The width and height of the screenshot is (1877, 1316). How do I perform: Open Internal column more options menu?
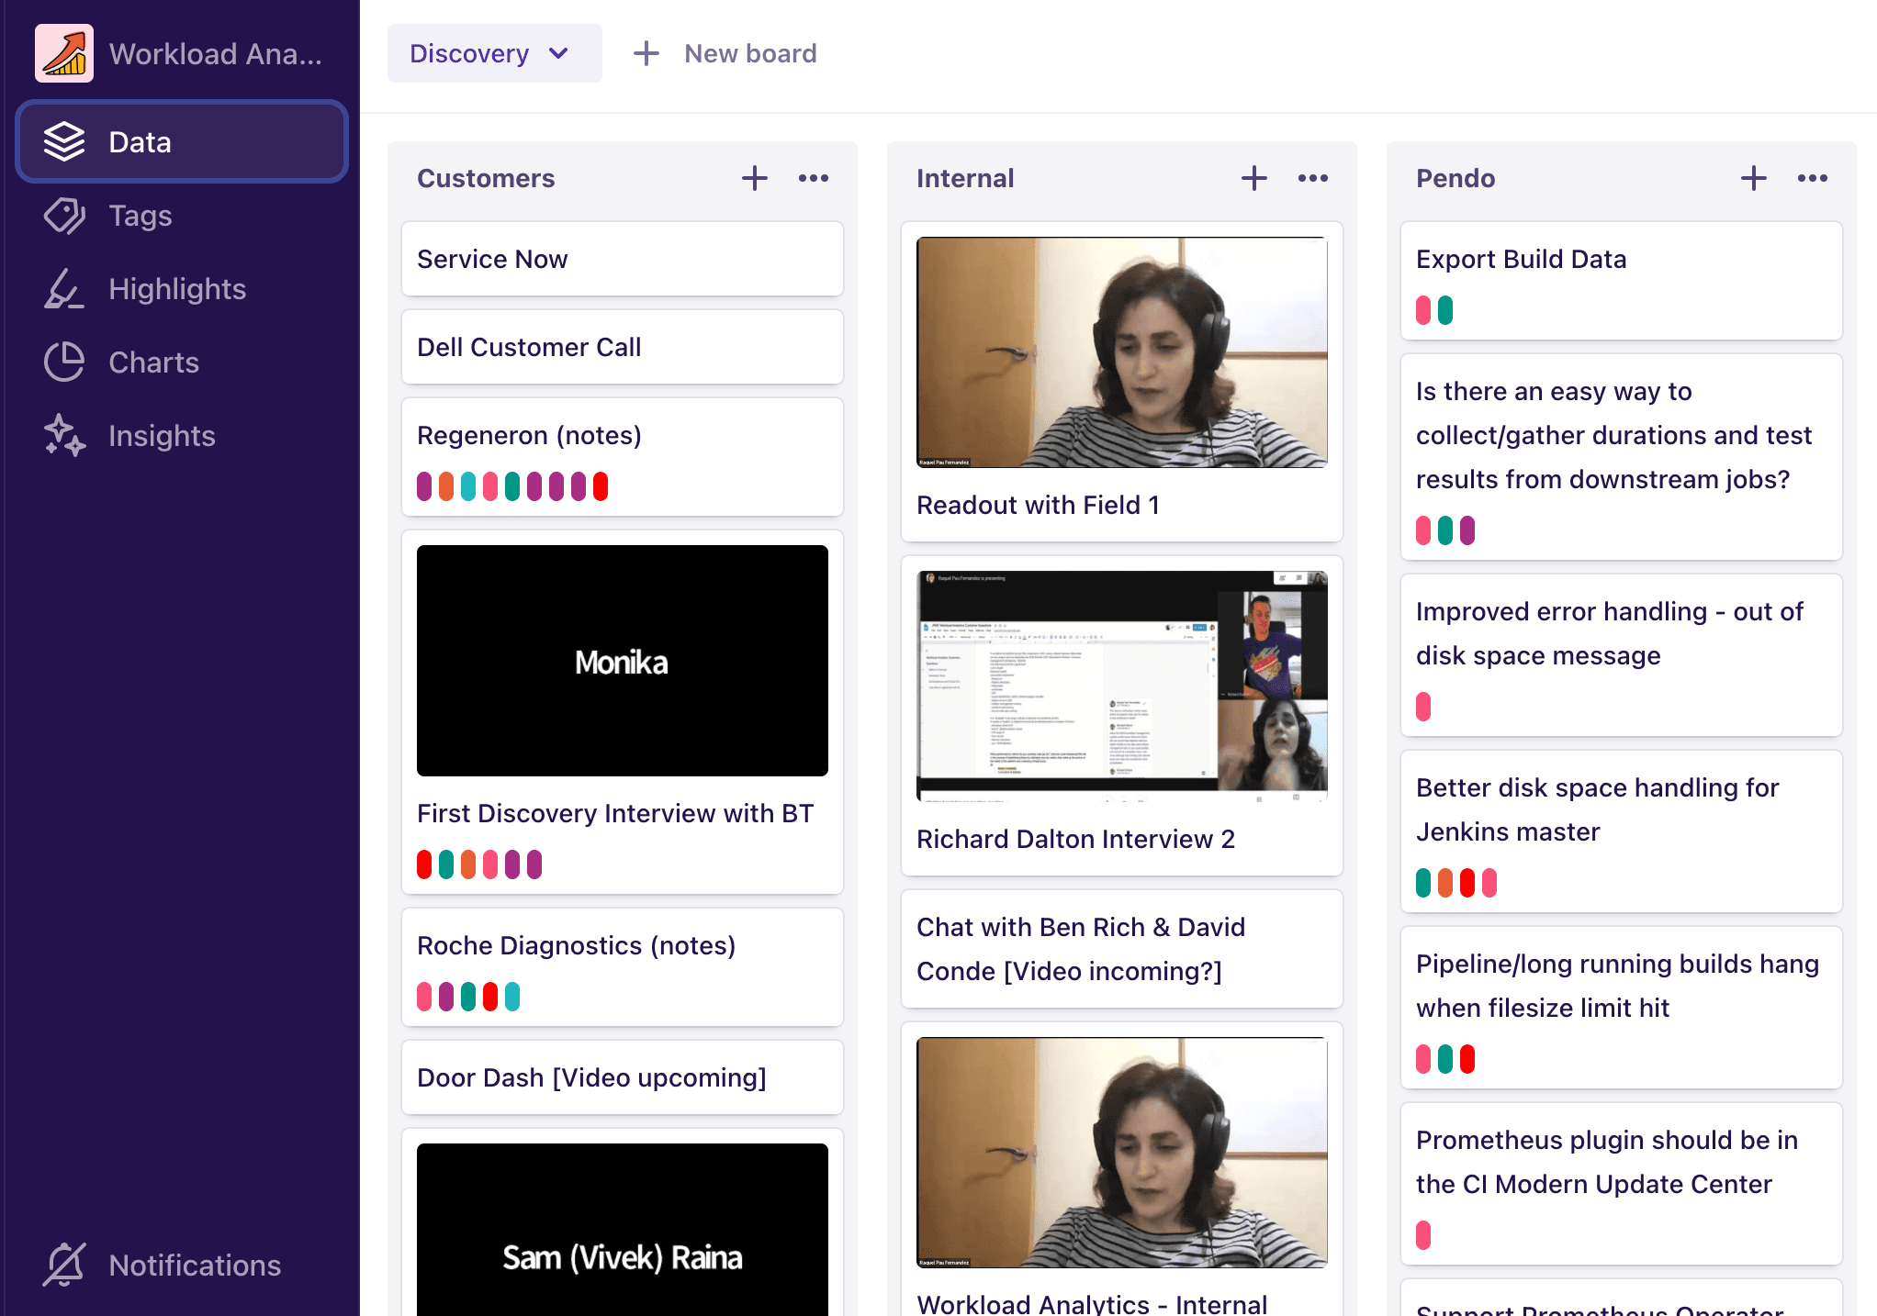click(1313, 178)
